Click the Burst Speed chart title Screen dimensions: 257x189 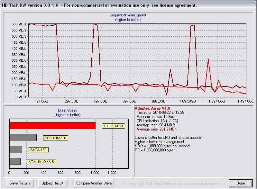(x=68, y=110)
